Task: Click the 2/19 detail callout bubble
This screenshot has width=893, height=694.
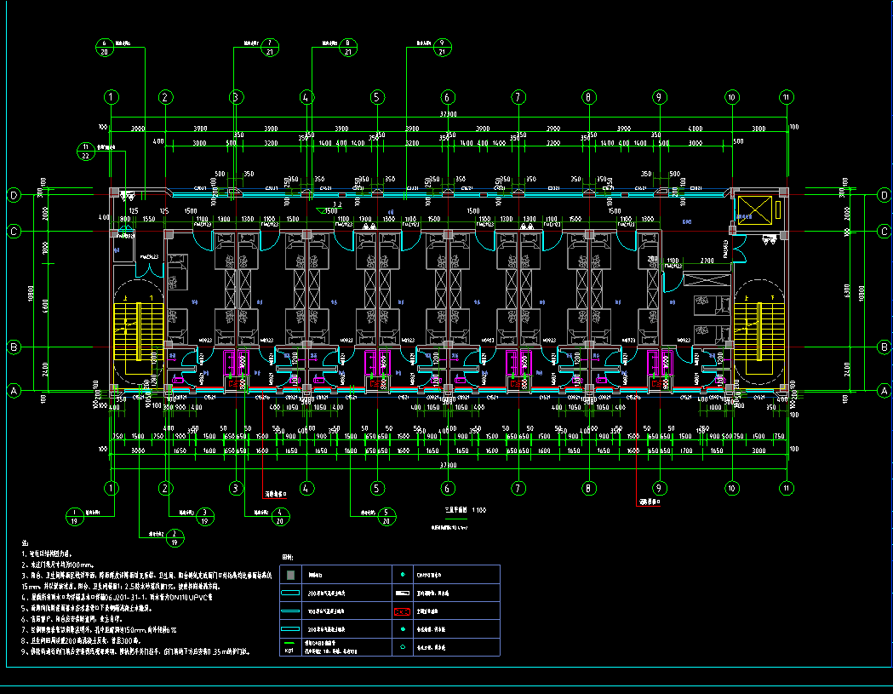Action: (x=175, y=536)
